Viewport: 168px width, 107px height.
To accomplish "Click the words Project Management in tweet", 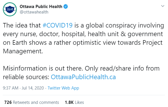I will point(83,47).
